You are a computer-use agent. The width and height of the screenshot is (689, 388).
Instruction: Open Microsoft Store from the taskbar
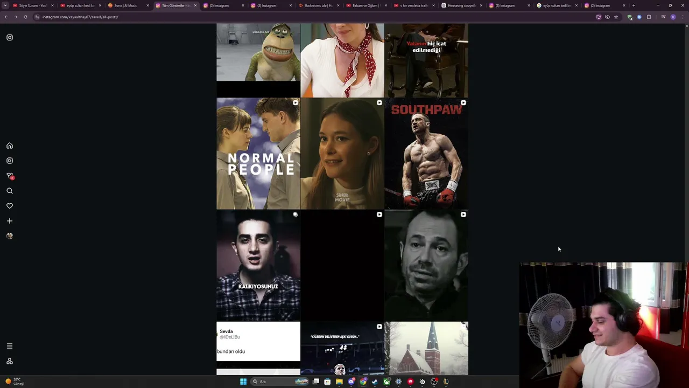point(327,382)
